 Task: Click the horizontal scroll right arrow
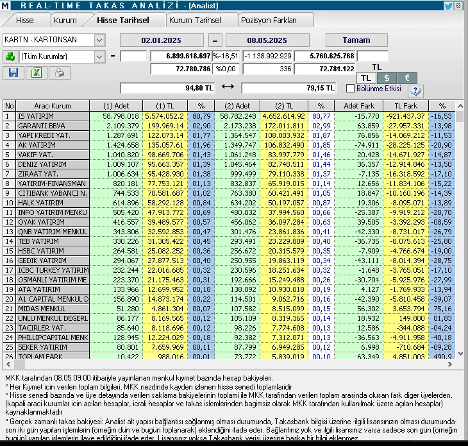450,364
